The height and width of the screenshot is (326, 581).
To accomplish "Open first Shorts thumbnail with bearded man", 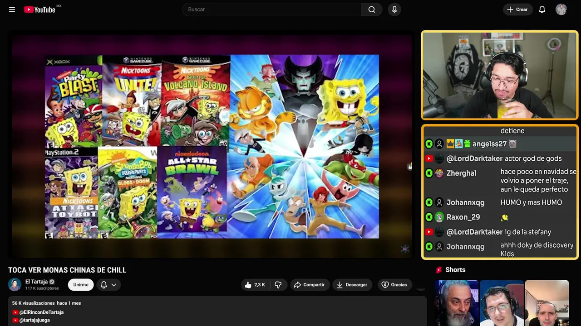I will coord(457,303).
